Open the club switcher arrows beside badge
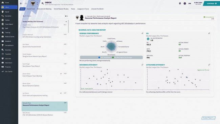The image size is (220, 124). (37, 3)
